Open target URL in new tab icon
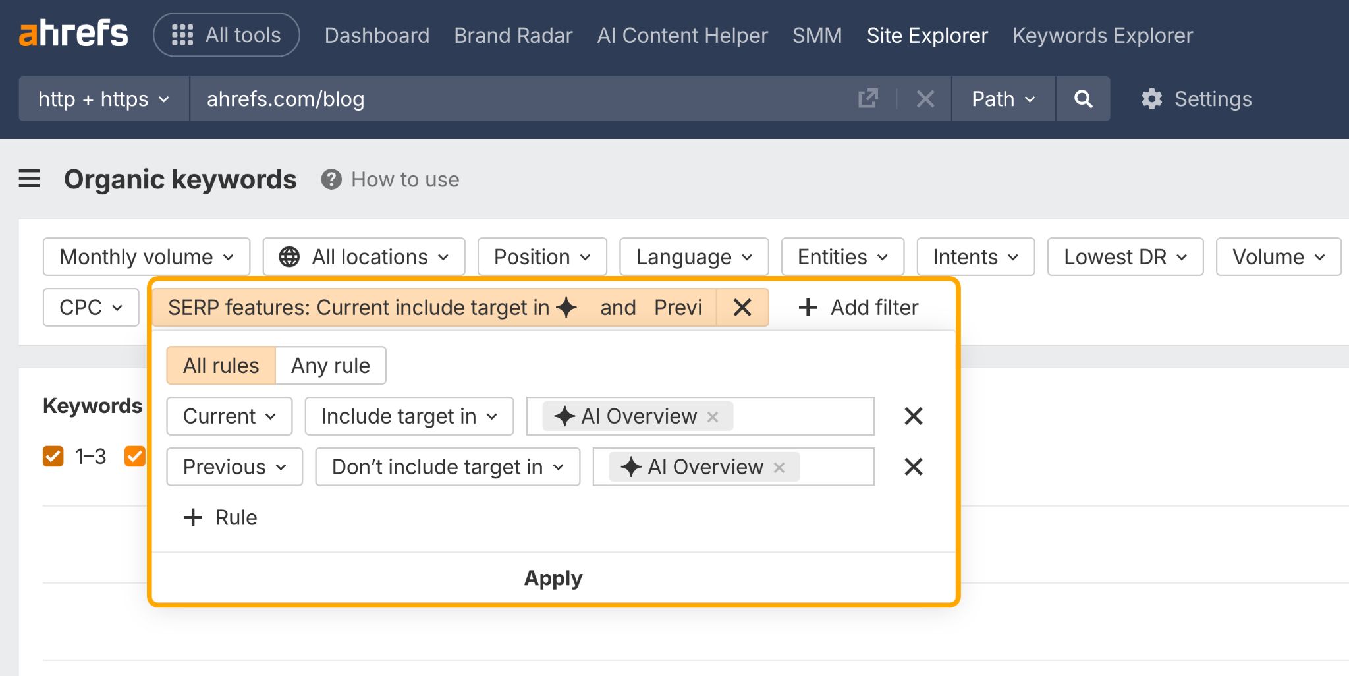The image size is (1349, 676). pos(868,98)
